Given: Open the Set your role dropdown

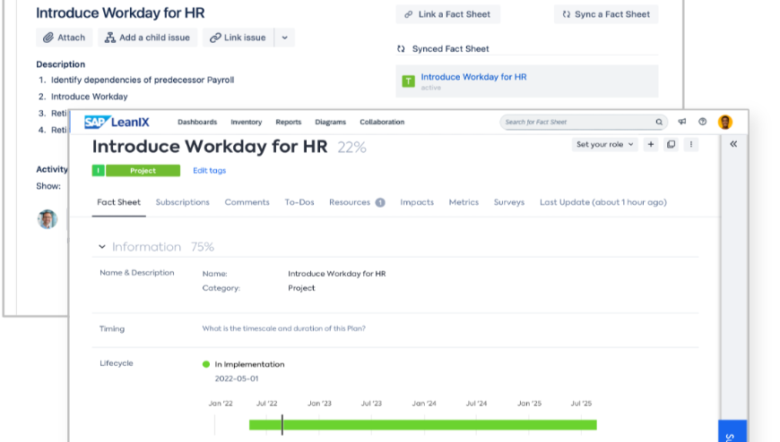Looking at the screenshot, I should (604, 144).
